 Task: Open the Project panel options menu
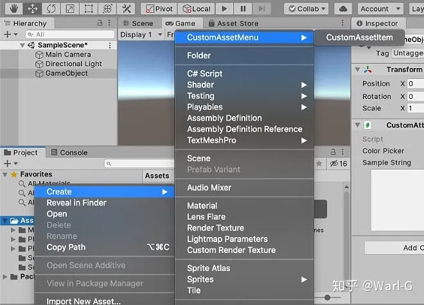pos(342,152)
